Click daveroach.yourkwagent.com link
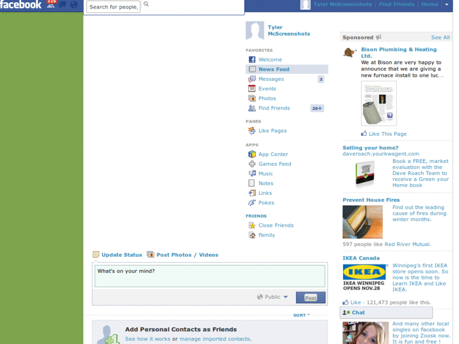 click(380, 154)
